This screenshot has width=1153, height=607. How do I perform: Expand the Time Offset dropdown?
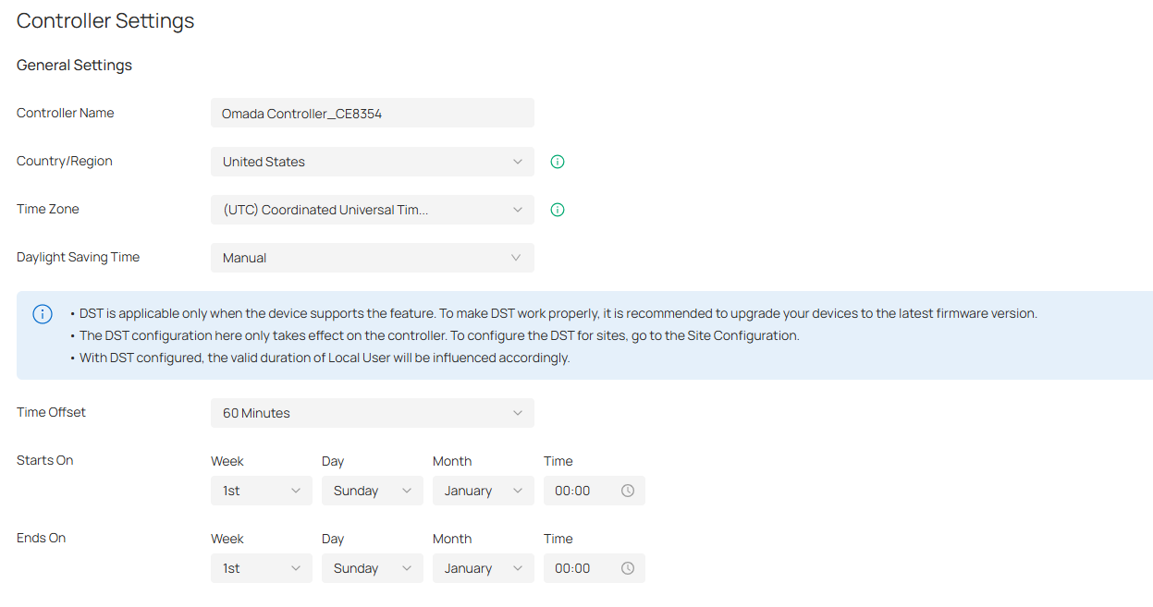[372, 413]
